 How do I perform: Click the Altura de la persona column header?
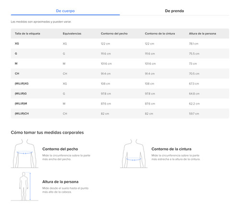pos(203,34)
